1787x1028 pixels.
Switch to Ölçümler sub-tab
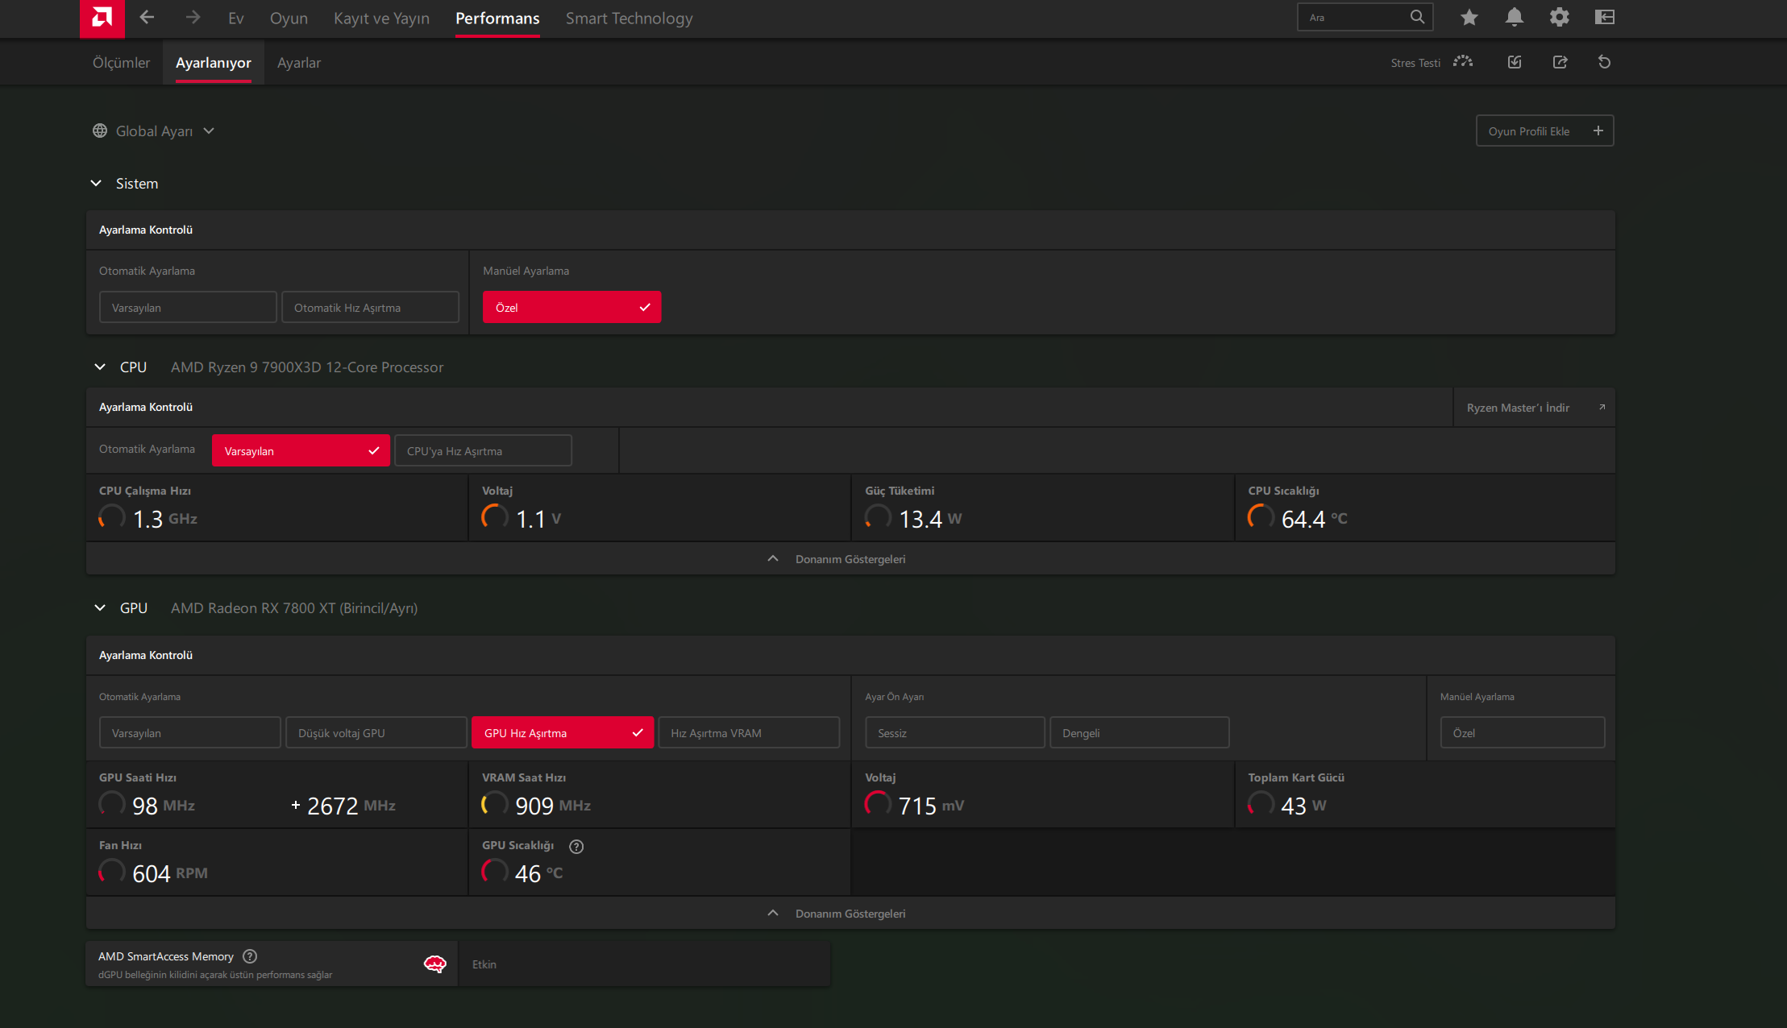point(121,63)
